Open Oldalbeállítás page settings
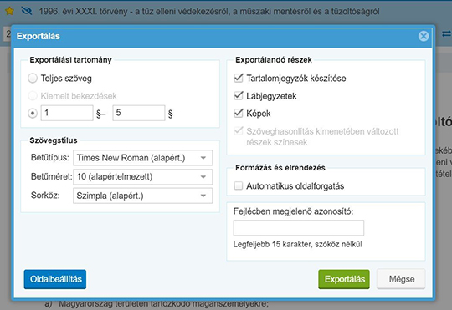The width and height of the screenshot is (452, 310). (x=55, y=279)
